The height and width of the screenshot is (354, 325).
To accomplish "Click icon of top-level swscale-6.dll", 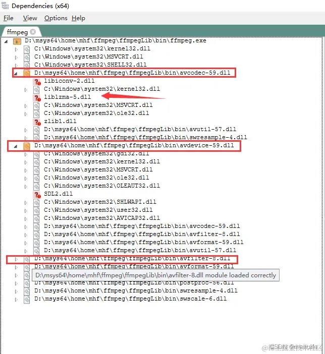I will 27,299.
